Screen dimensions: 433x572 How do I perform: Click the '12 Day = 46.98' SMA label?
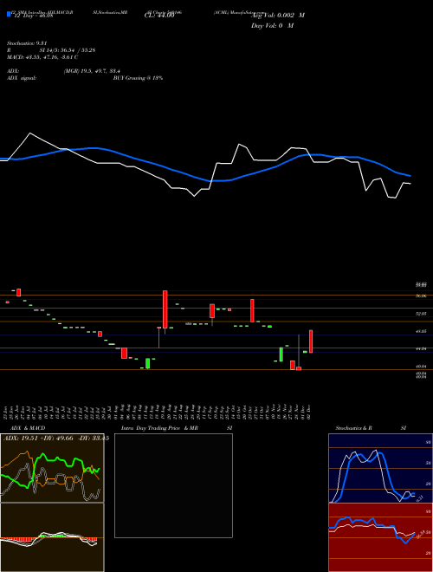33,16
